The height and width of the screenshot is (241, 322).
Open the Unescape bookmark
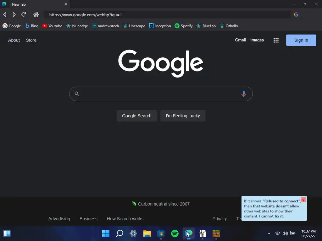coord(134,26)
